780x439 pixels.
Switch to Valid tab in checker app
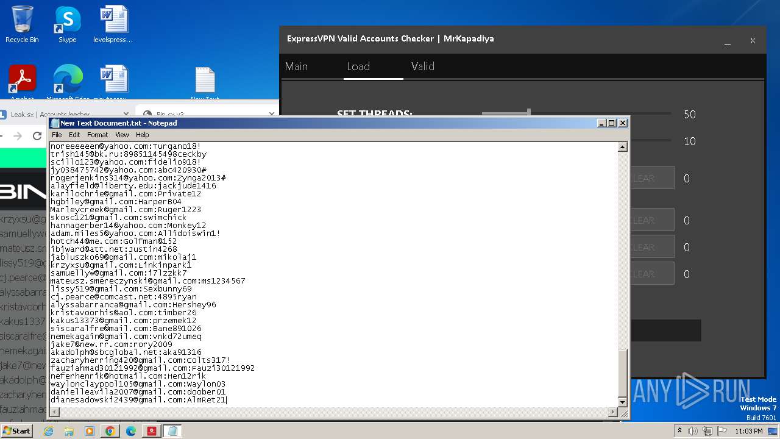click(x=423, y=66)
